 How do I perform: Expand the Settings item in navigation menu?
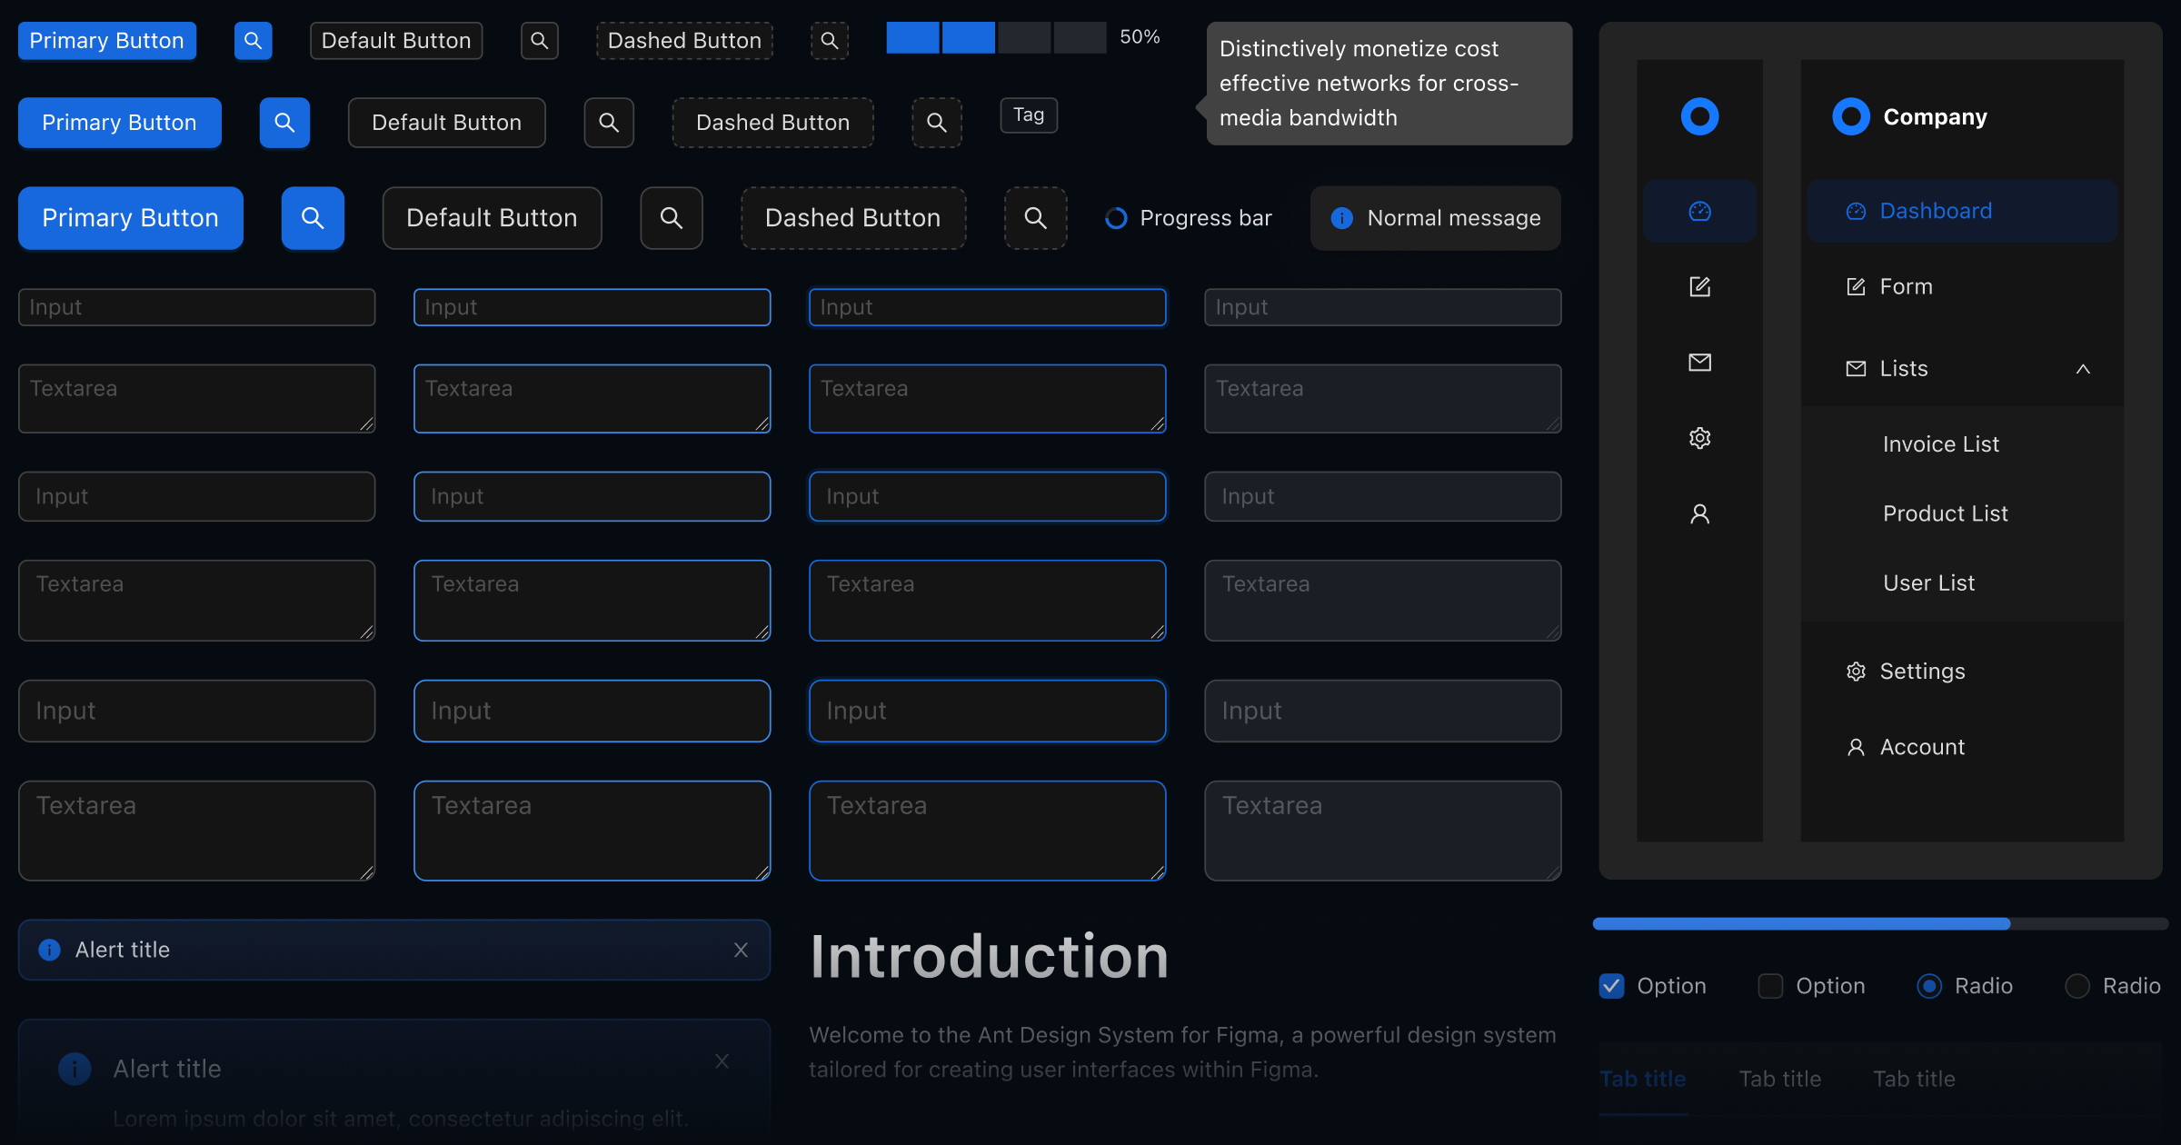(x=1921, y=671)
